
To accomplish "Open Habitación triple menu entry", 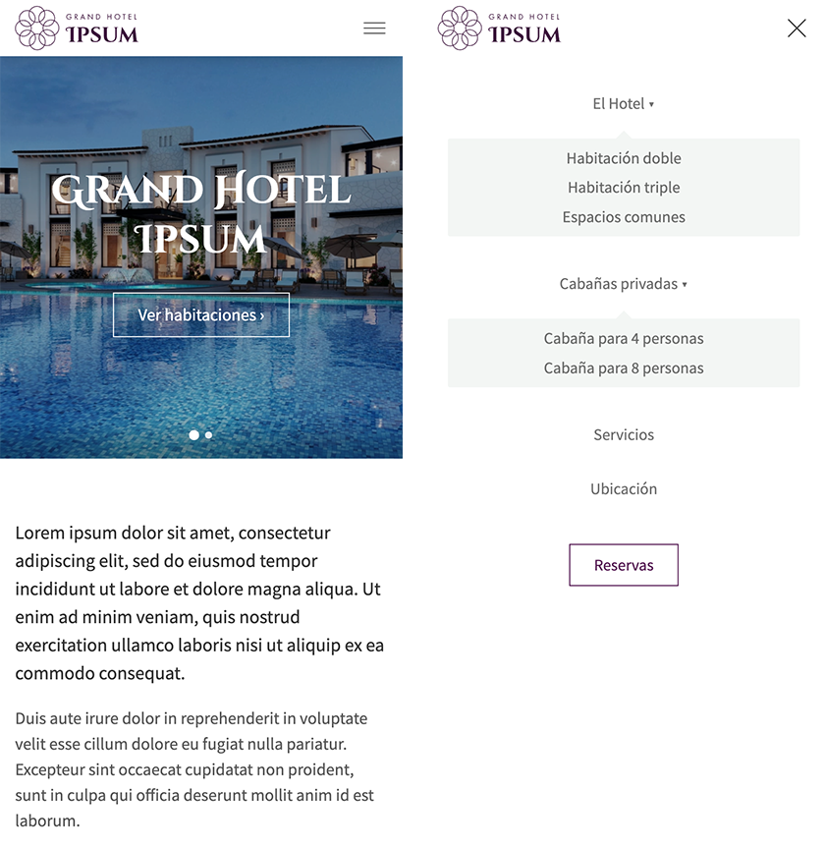I will point(624,188).
